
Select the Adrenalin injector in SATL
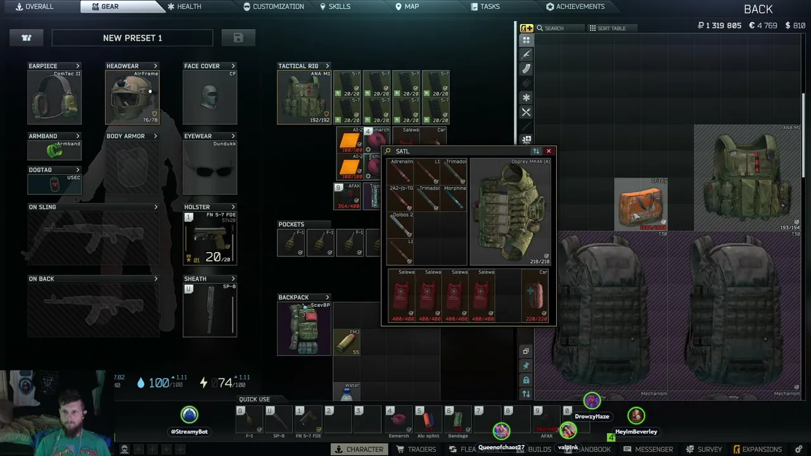coord(400,171)
